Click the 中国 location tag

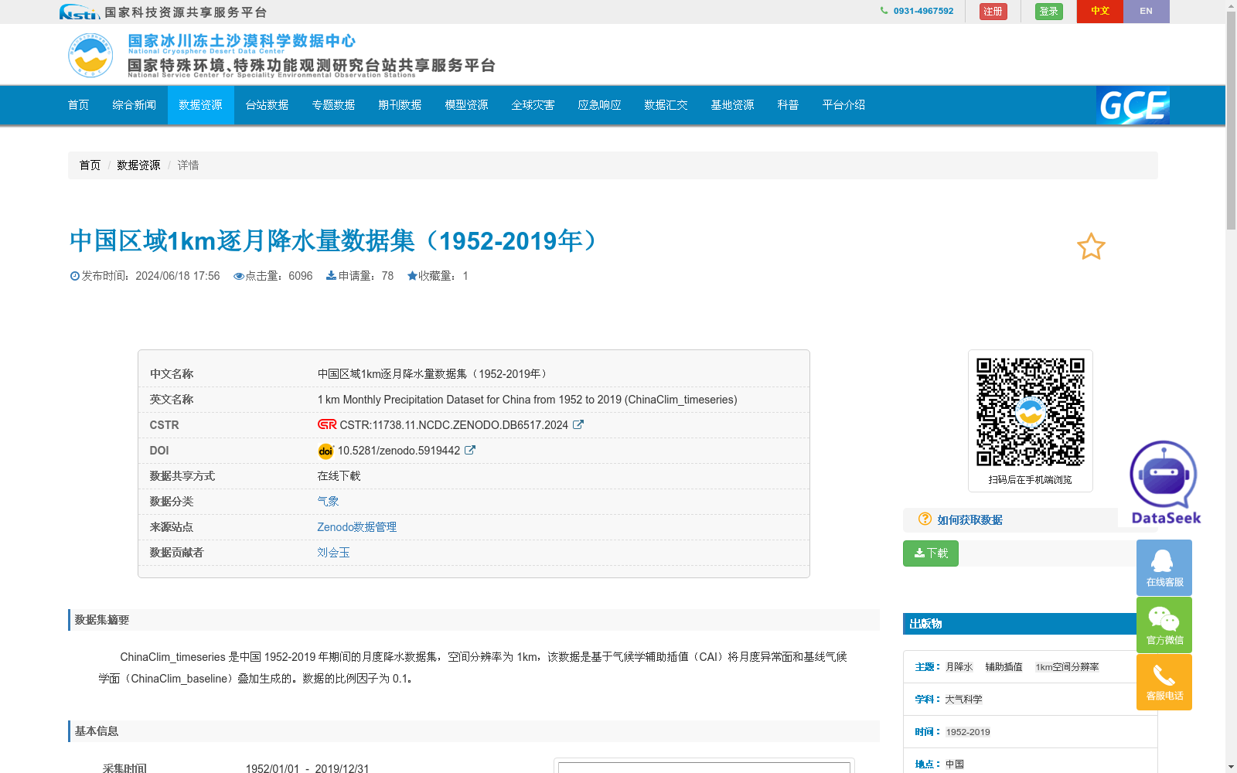[x=955, y=764]
